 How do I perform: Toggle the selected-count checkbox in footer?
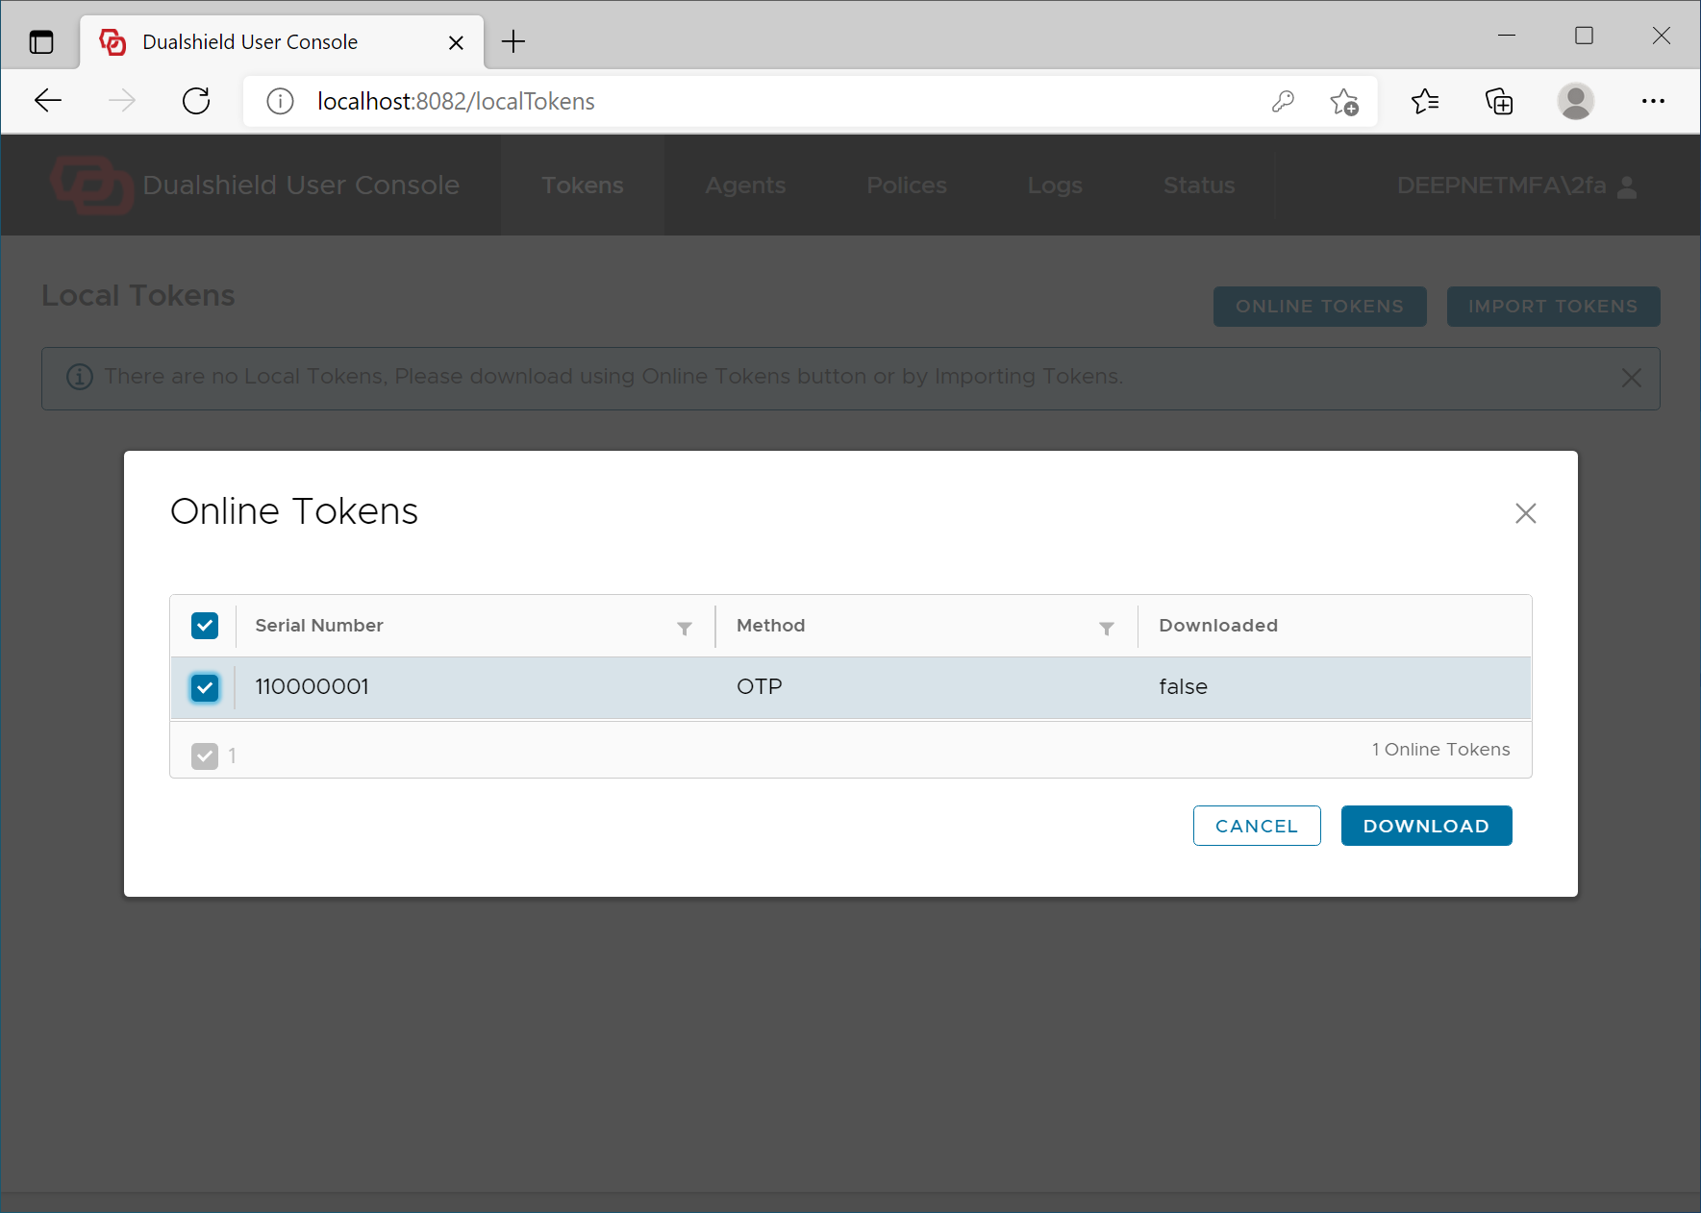click(205, 756)
